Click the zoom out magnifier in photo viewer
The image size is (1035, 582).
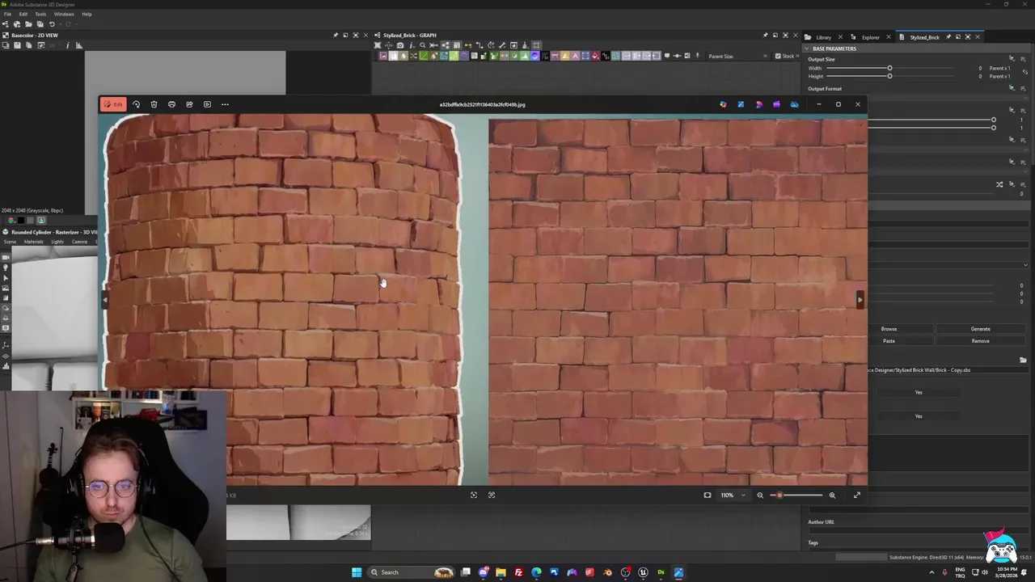(759, 495)
